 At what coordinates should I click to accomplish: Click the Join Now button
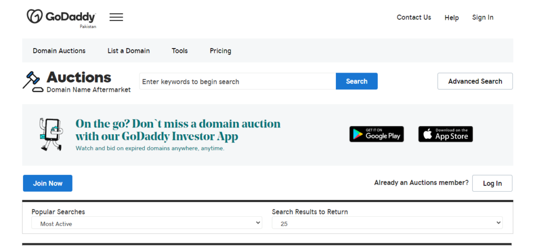(x=48, y=183)
